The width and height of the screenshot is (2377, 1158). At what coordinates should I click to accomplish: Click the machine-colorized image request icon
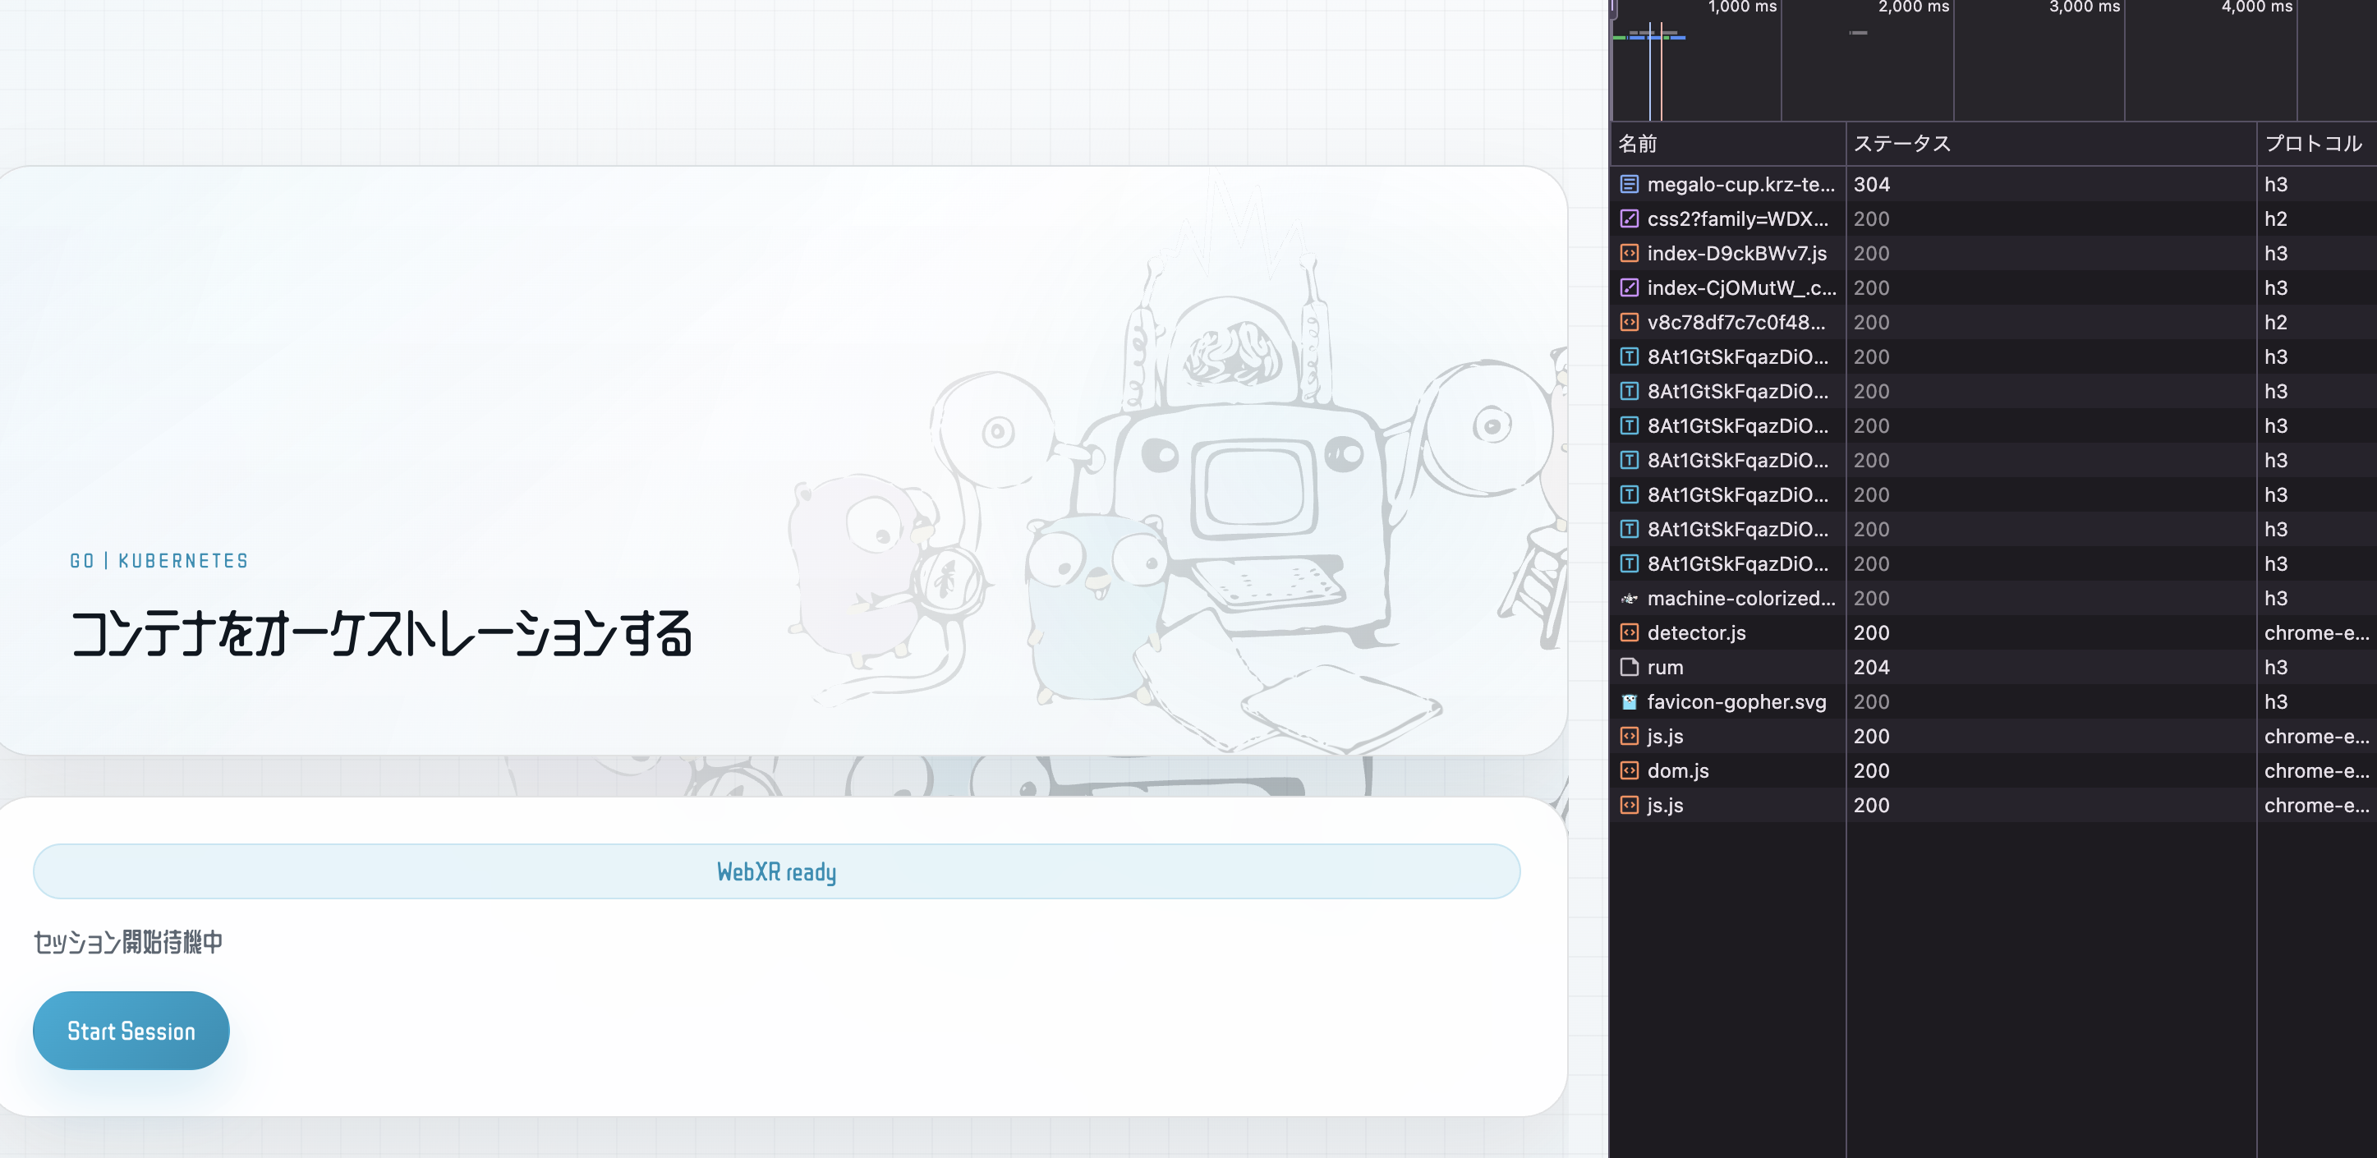[x=1629, y=598]
